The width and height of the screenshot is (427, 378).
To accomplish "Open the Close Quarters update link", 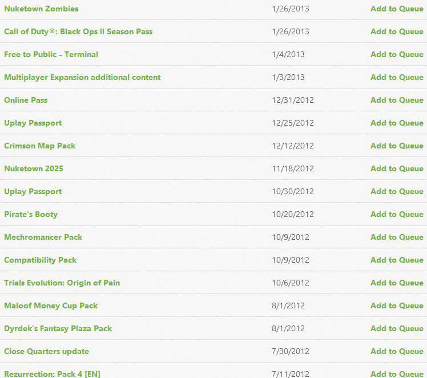I will (47, 352).
